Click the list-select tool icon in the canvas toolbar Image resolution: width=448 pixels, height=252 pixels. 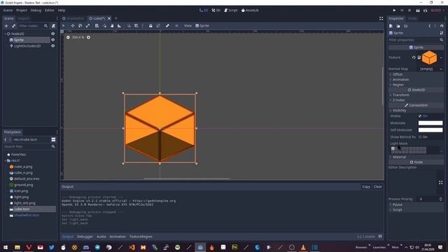point(97,26)
